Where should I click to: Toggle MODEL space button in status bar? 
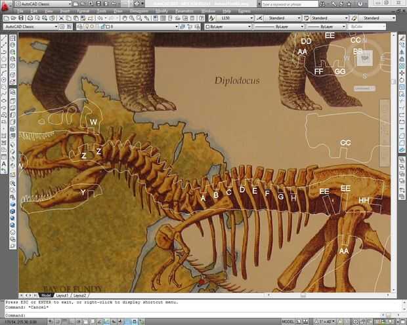pyautogui.click(x=288, y=322)
